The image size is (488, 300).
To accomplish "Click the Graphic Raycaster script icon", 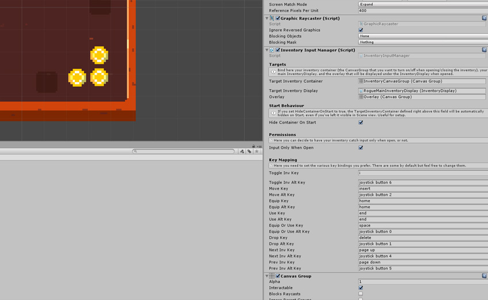I will click(272, 18).
